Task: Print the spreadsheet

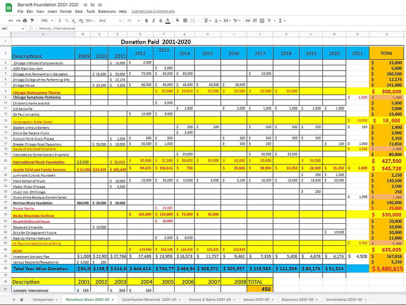Action: (x=25, y=20)
